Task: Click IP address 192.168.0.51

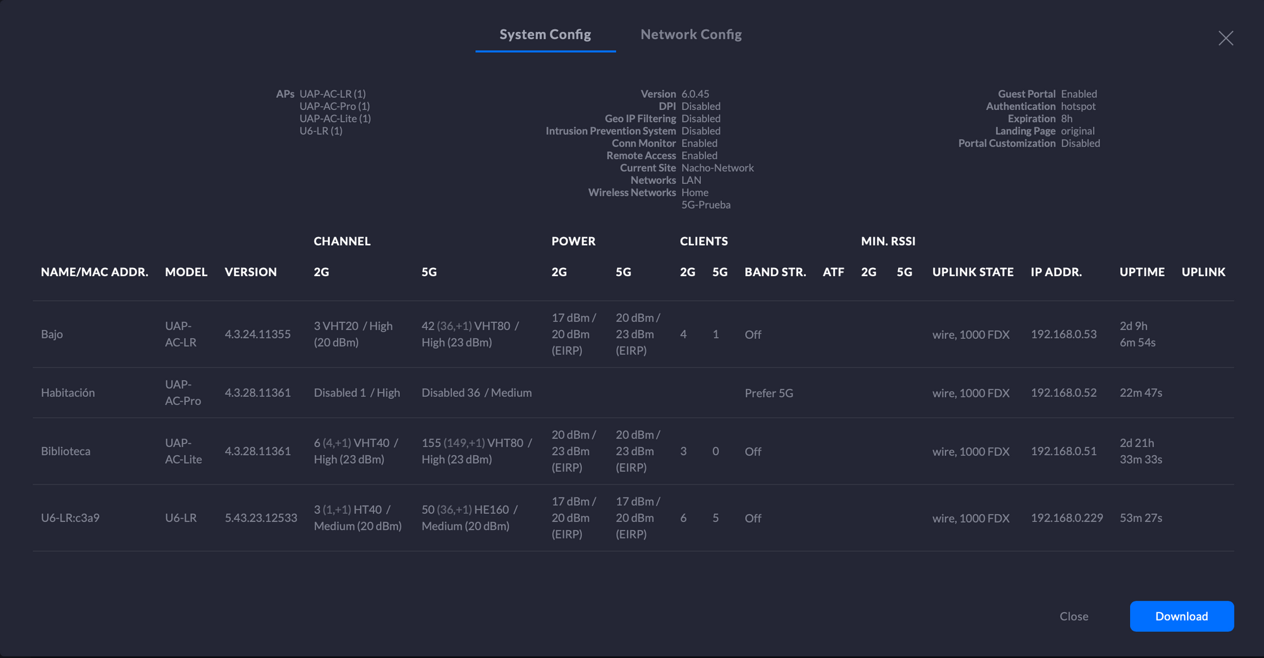Action: pyautogui.click(x=1064, y=451)
